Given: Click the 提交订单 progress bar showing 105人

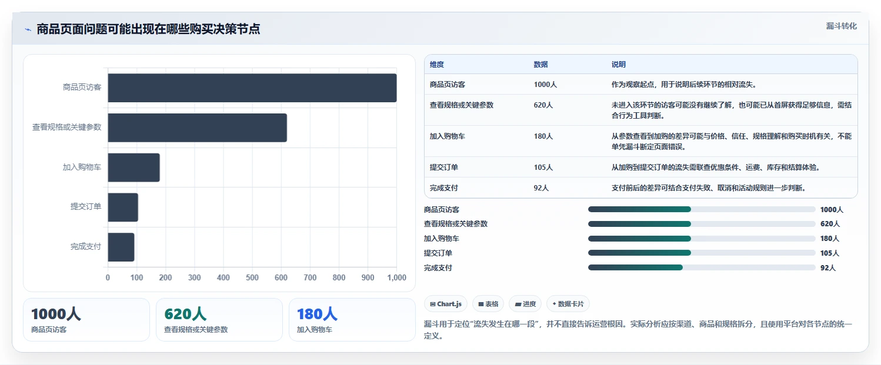Looking at the screenshot, I should (x=702, y=253).
